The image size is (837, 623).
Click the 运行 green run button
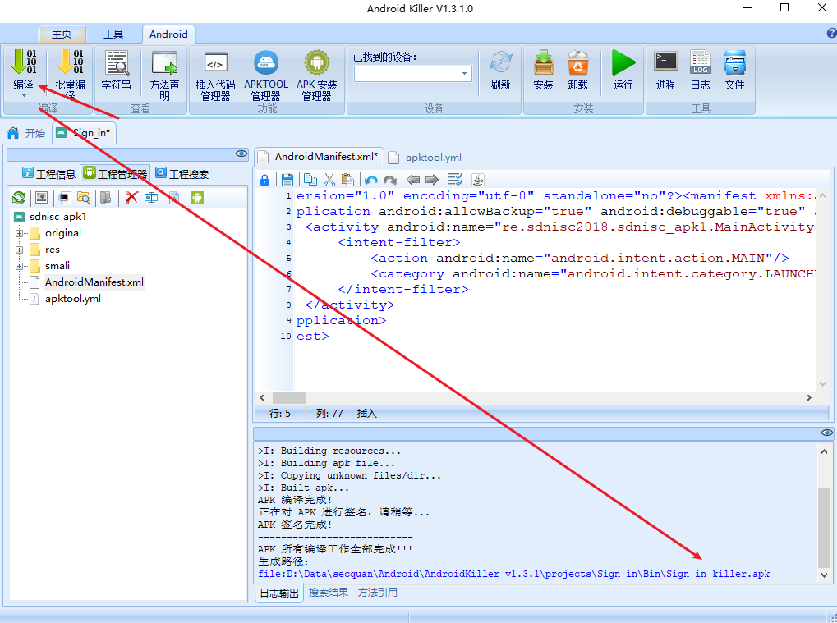coord(623,68)
